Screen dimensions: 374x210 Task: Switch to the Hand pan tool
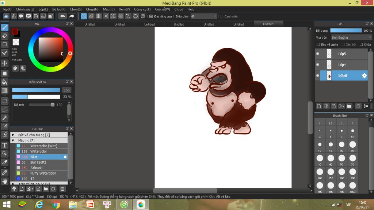pyautogui.click(x=5, y=181)
